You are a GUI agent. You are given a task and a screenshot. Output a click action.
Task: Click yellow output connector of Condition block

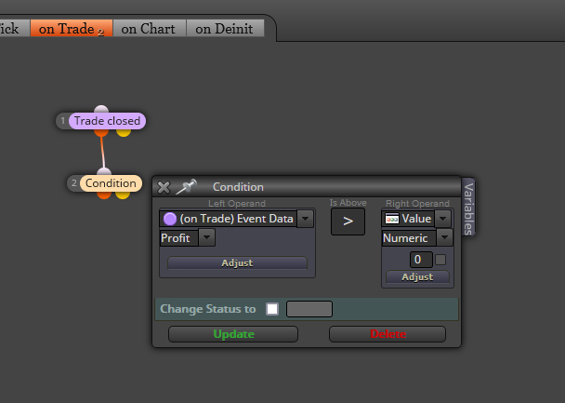pos(123,195)
